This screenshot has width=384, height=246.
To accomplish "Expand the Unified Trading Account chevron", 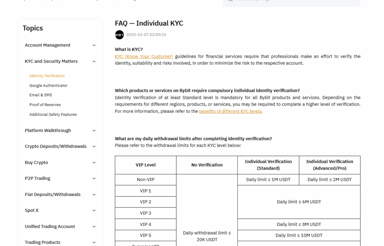I will [94, 226].
